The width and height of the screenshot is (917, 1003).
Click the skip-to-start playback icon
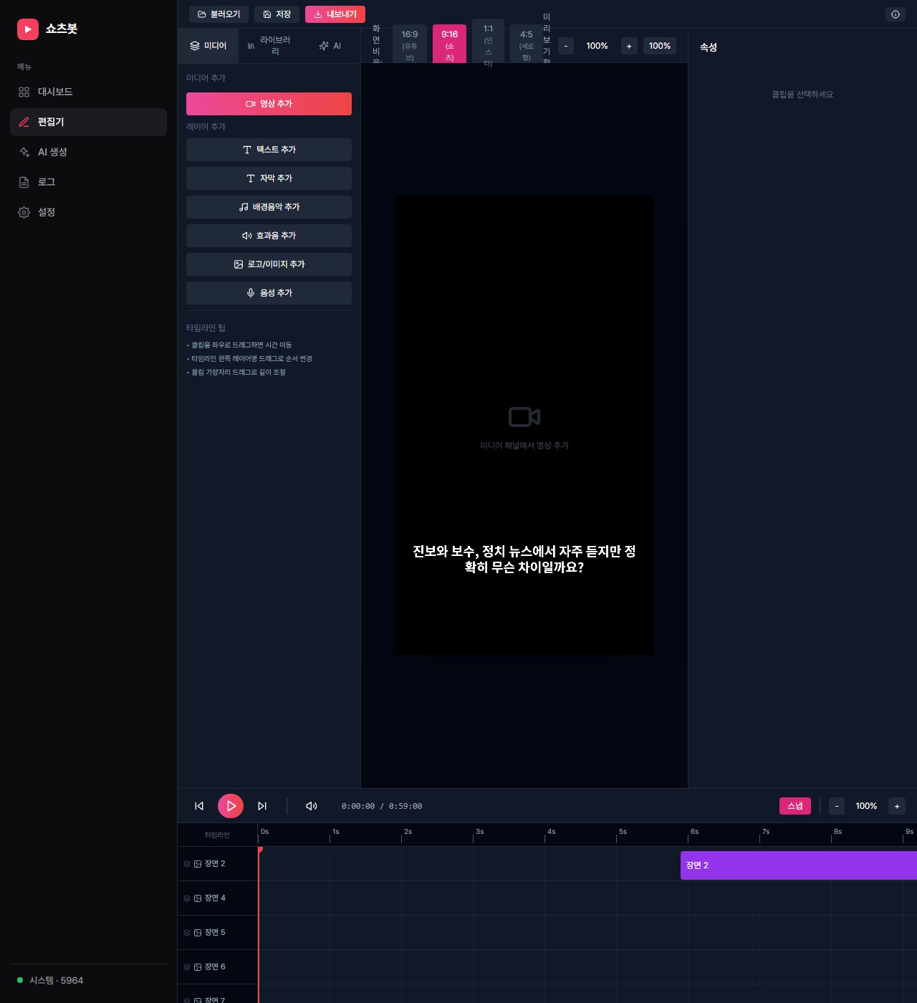199,806
